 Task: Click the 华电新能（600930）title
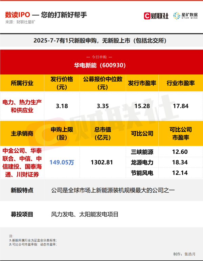click(x=100, y=65)
